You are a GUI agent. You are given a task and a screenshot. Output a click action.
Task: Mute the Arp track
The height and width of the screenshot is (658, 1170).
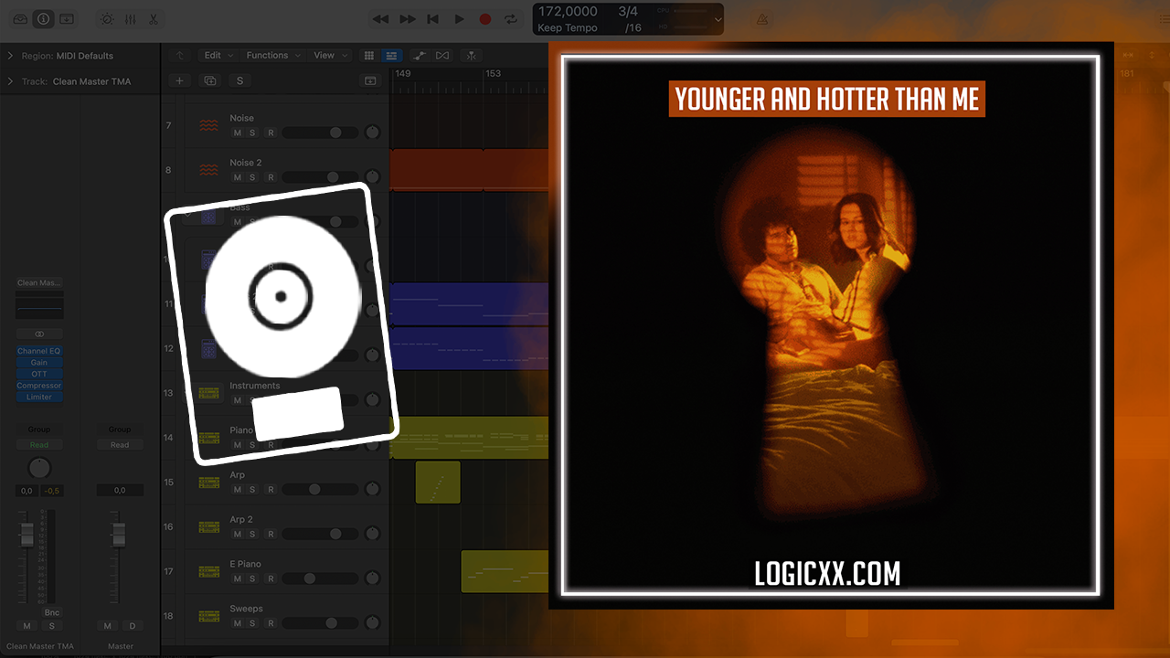[238, 490]
